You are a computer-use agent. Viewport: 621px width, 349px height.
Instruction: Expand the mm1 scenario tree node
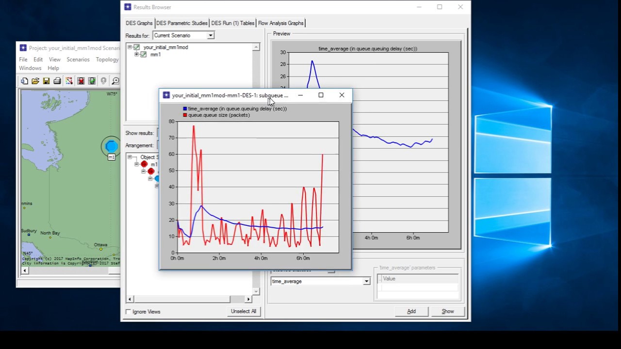point(136,54)
